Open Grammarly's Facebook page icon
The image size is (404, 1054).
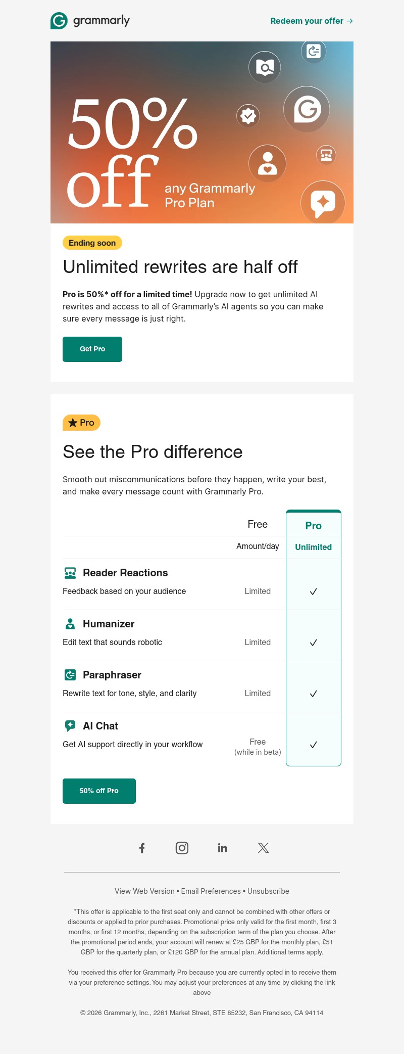click(142, 848)
